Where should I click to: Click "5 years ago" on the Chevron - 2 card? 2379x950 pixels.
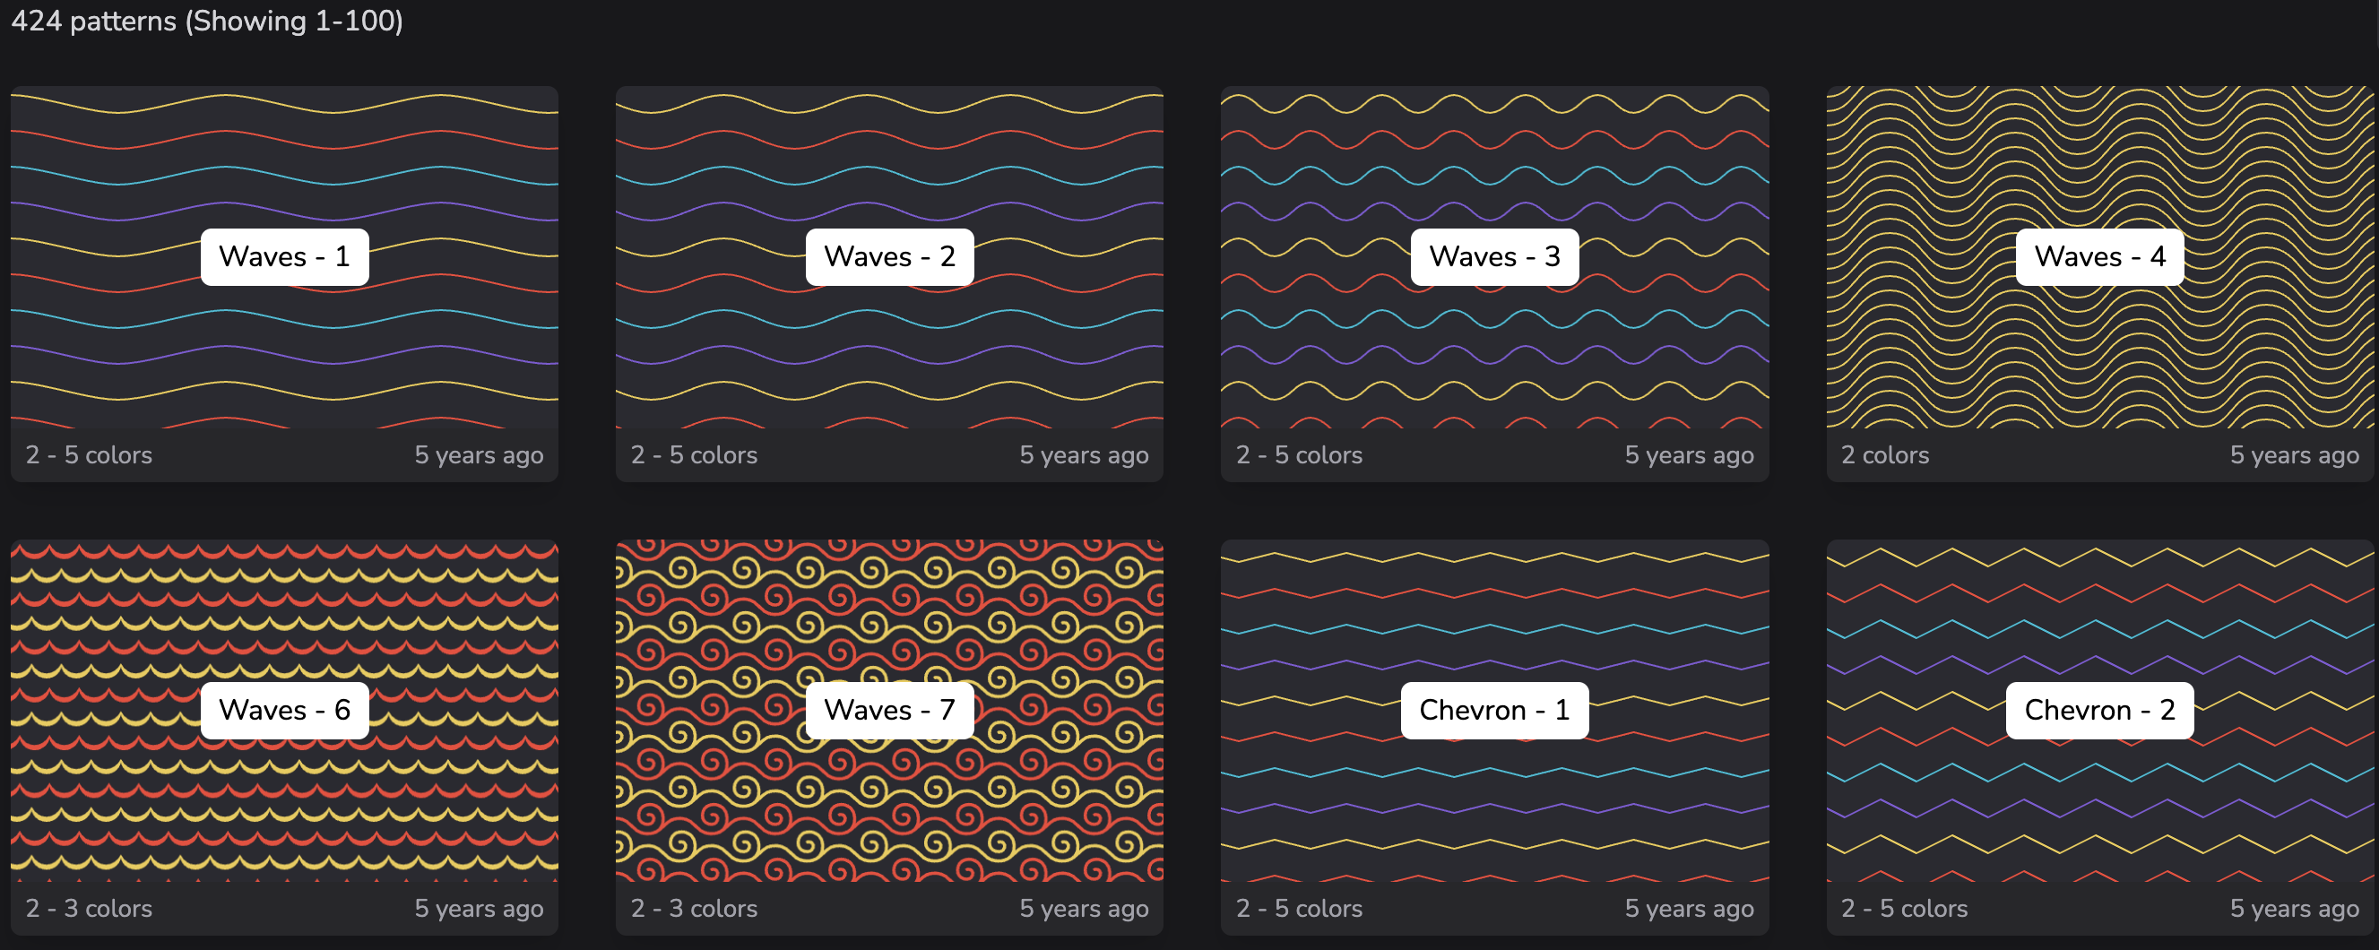(2293, 909)
